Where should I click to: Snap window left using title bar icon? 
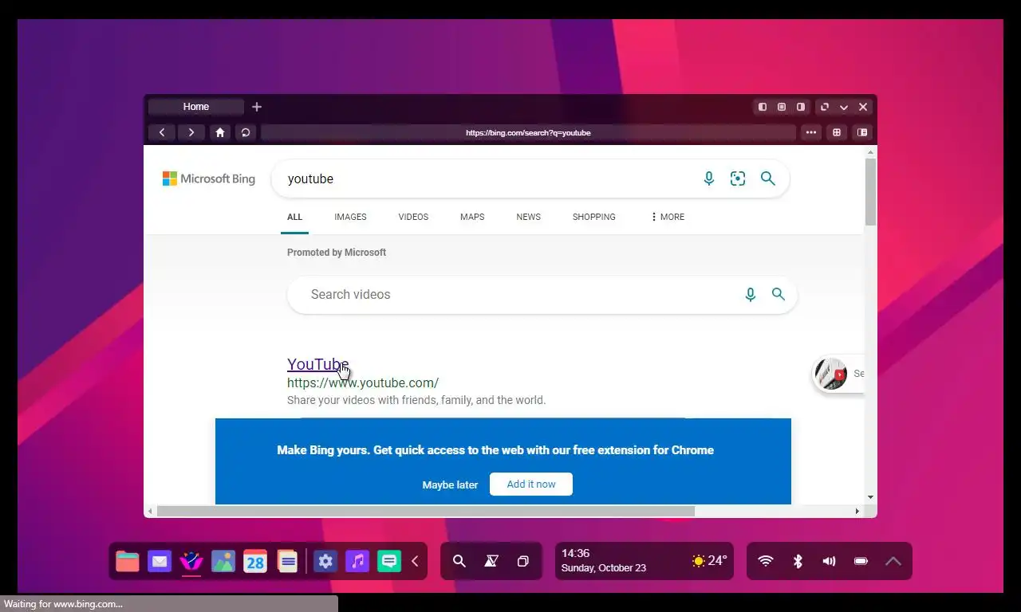click(x=763, y=107)
